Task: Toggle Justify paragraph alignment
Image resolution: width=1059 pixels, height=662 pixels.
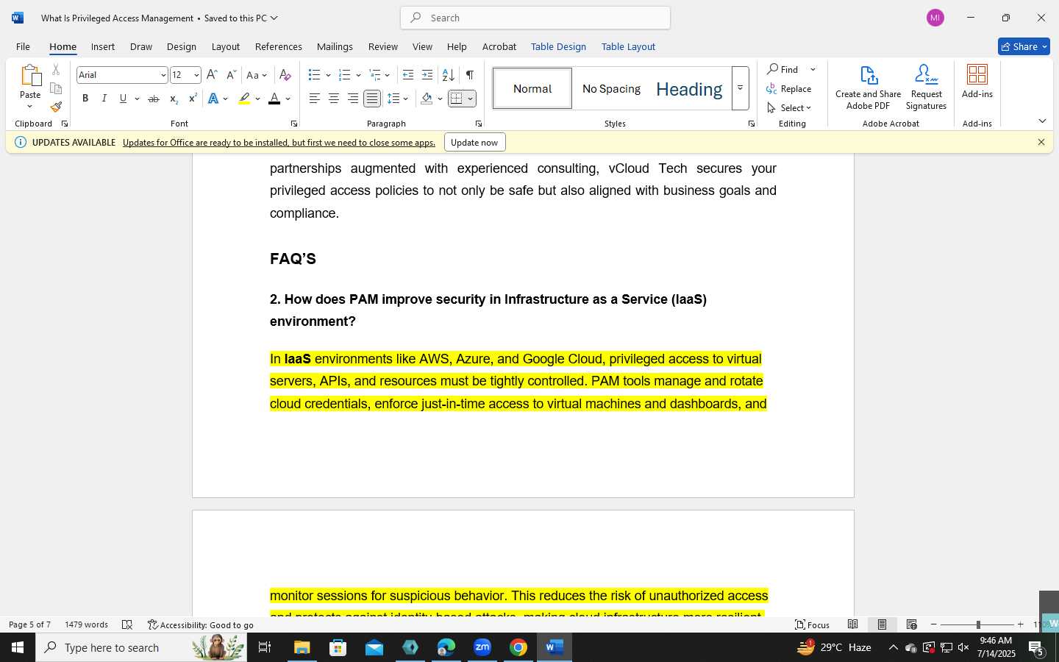Action: coord(372,99)
